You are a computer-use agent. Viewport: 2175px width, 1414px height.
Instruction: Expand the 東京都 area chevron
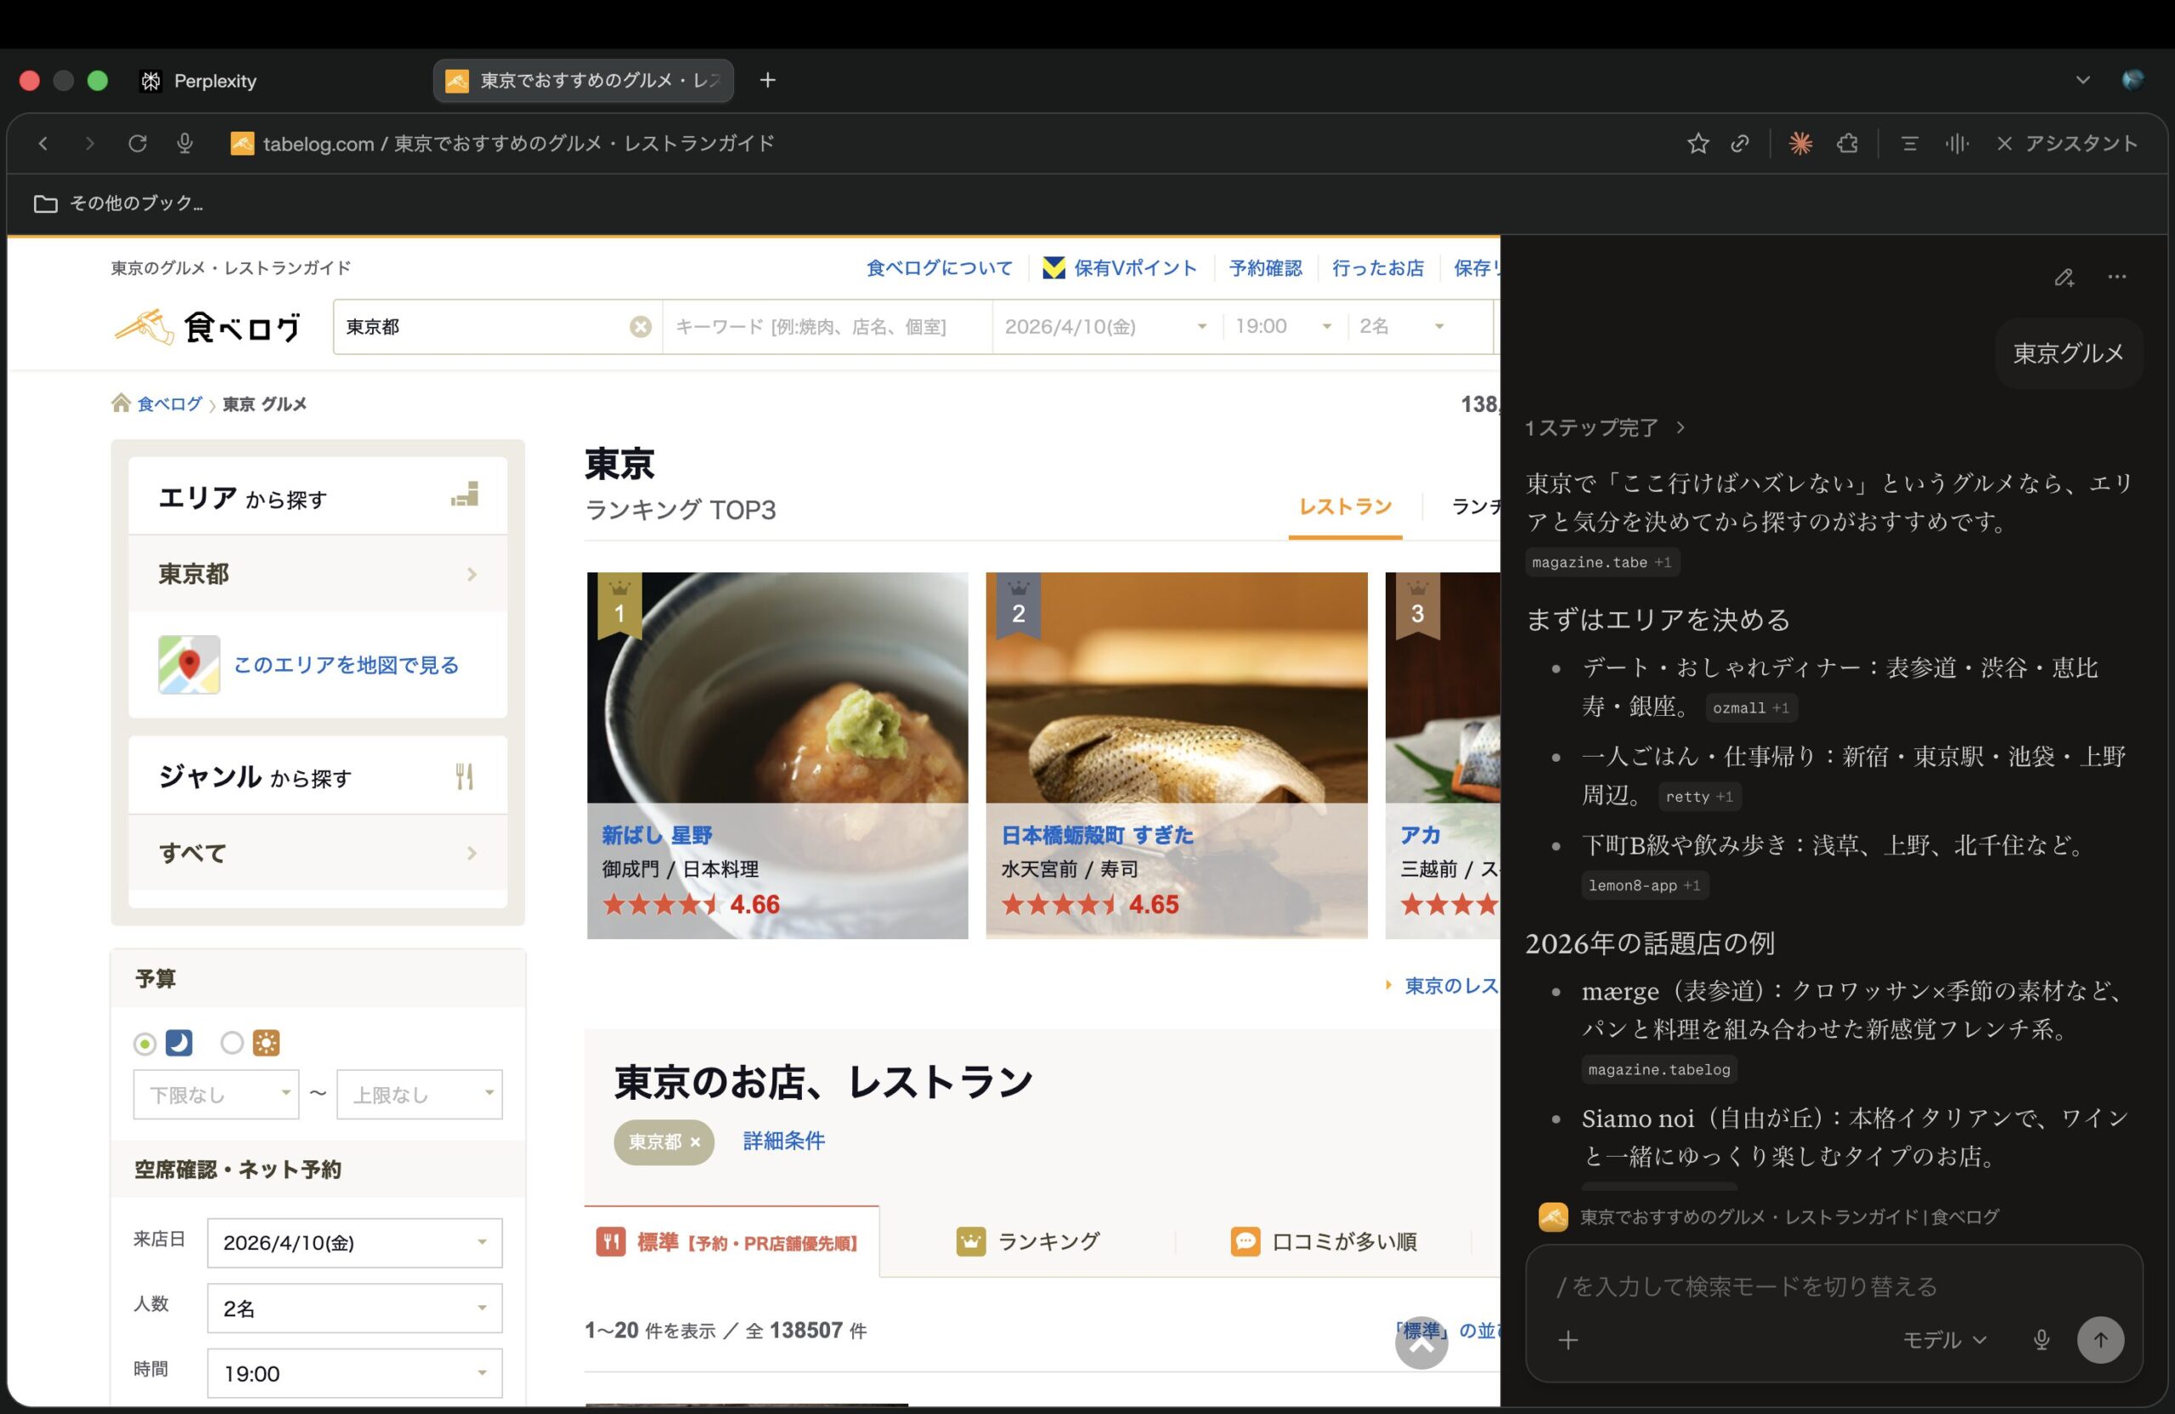[x=472, y=573]
